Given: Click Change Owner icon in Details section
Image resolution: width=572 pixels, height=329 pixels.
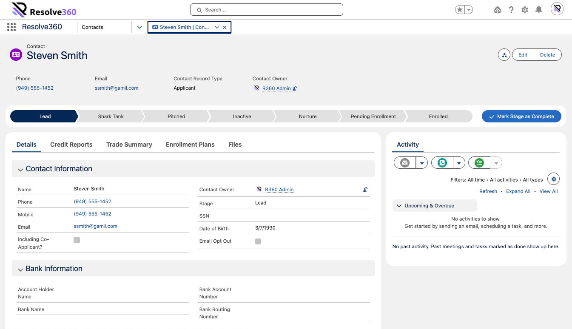Looking at the screenshot, I should tap(365, 190).
